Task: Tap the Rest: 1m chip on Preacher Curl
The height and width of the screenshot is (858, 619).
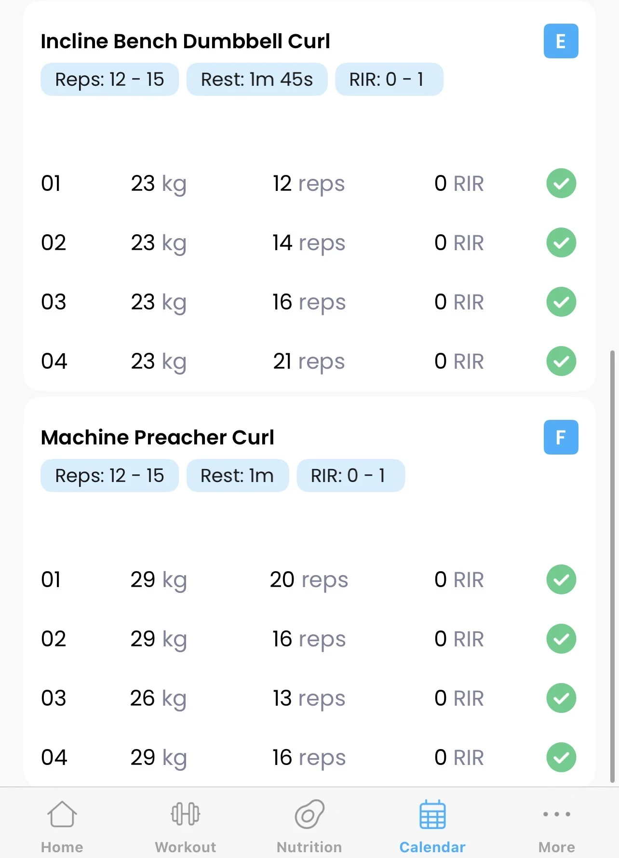Action: pyautogui.click(x=237, y=476)
